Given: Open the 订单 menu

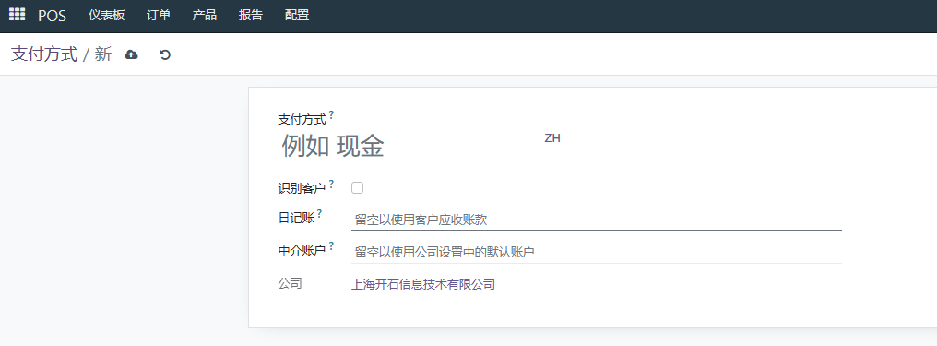Looking at the screenshot, I should [159, 15].
